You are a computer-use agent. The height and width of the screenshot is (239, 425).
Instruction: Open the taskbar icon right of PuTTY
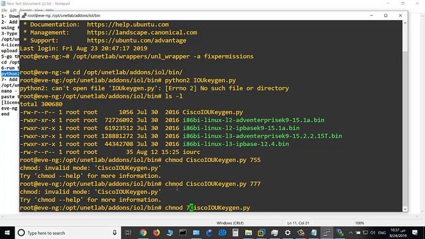pos(339,233)
